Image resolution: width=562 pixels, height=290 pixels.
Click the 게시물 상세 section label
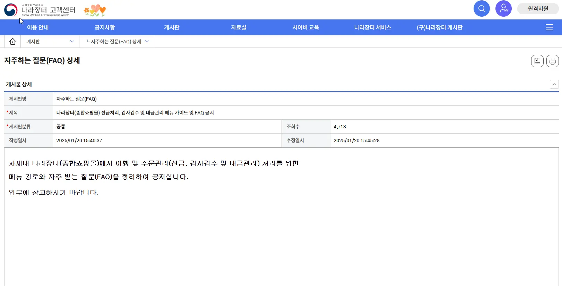[19, 84]
